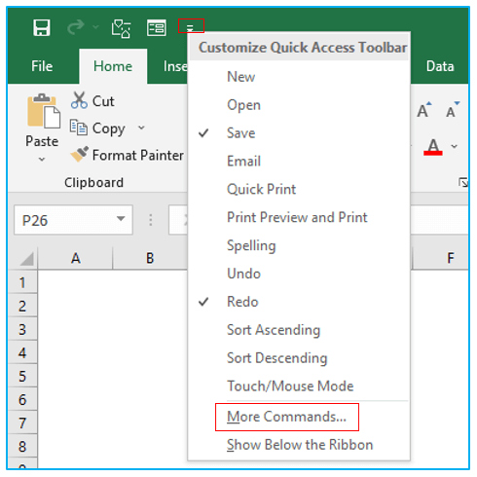Viewport: 477px width, 477px height.
Task: Enable Email in the toolbar menu
Action: [299, 161]
